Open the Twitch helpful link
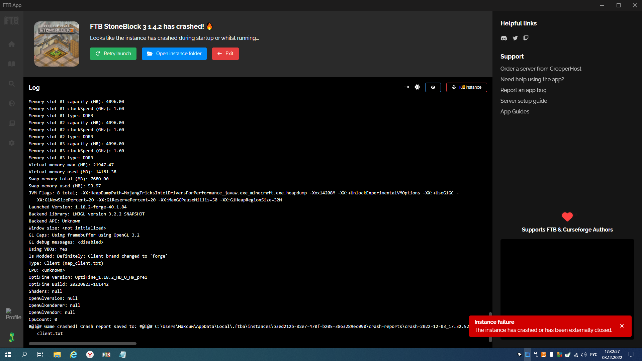 (526, 38)
